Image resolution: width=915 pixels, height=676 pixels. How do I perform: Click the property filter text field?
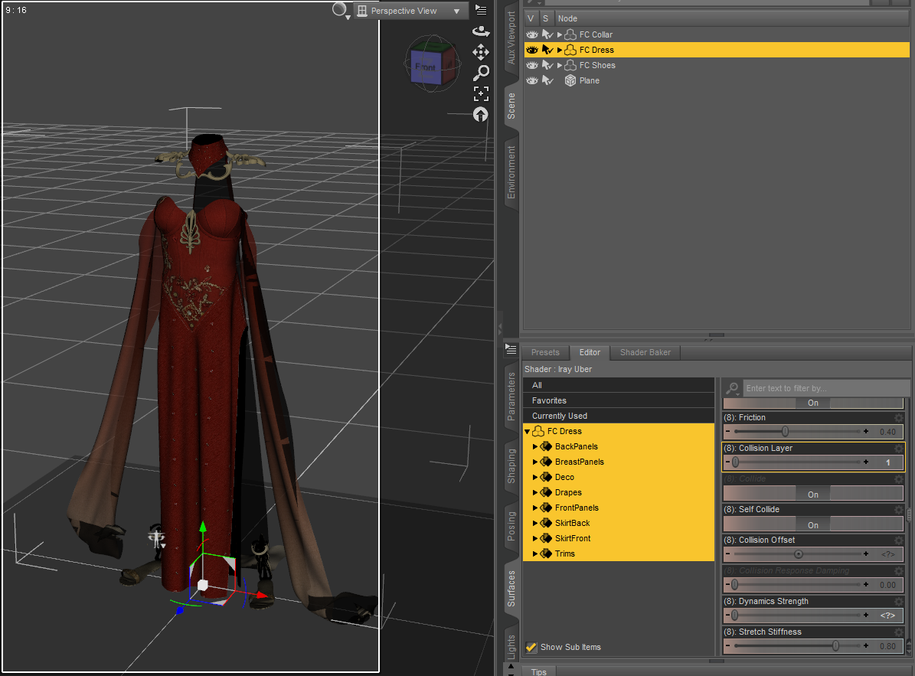(x=825, y=388)
